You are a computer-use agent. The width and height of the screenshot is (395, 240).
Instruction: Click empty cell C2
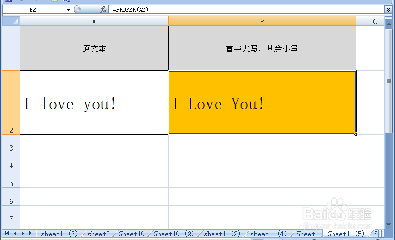(x=370, y=103)
